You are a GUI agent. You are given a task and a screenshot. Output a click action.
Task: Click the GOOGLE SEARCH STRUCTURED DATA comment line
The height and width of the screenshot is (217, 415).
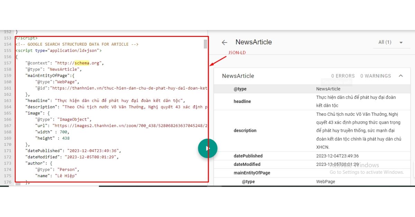coord(77,44)
